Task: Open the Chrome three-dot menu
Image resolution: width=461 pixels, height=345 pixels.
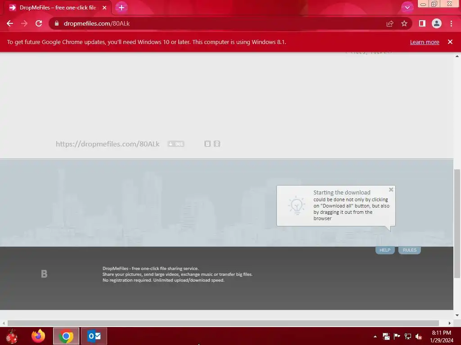Action: [x=451, y=23]
